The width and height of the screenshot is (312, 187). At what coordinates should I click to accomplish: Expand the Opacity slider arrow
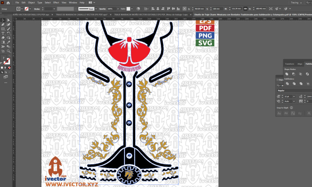point(118,9)
